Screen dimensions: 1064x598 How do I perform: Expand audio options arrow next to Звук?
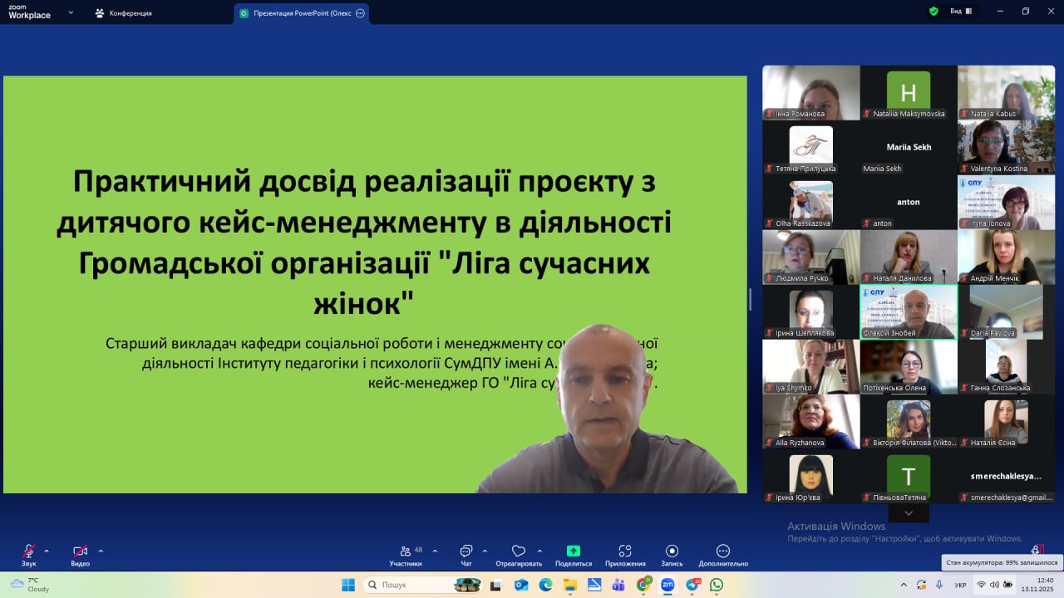tap(47, 551)
